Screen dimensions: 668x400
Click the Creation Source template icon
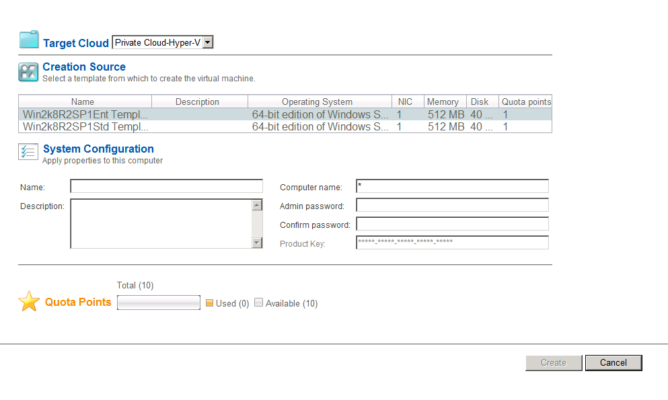[28, 72]
